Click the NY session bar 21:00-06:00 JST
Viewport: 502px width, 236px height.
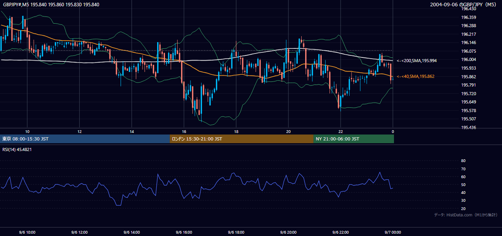click(x=354, y=139)
